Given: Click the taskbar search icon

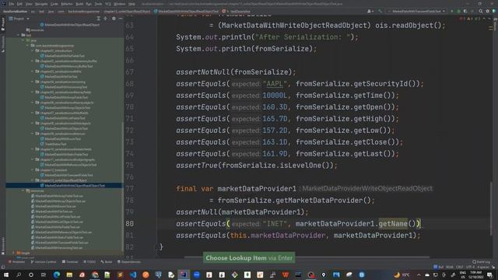Looking at the screenshot, I should tap(19, 275).
